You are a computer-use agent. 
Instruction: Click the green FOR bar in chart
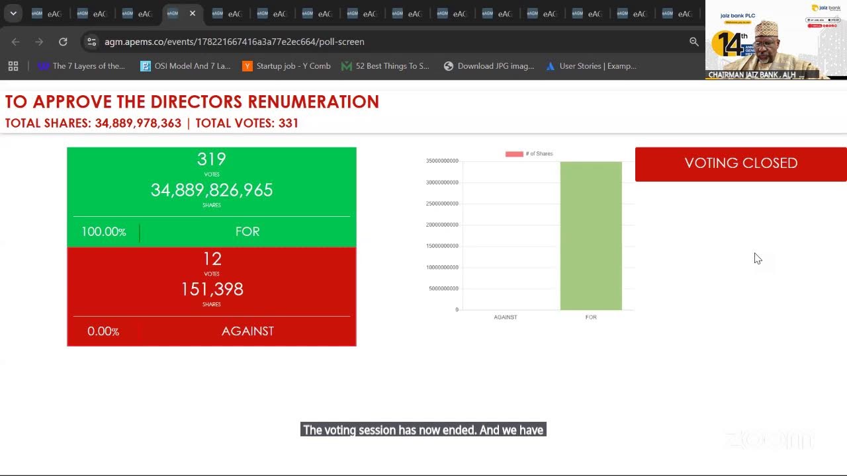591,235
